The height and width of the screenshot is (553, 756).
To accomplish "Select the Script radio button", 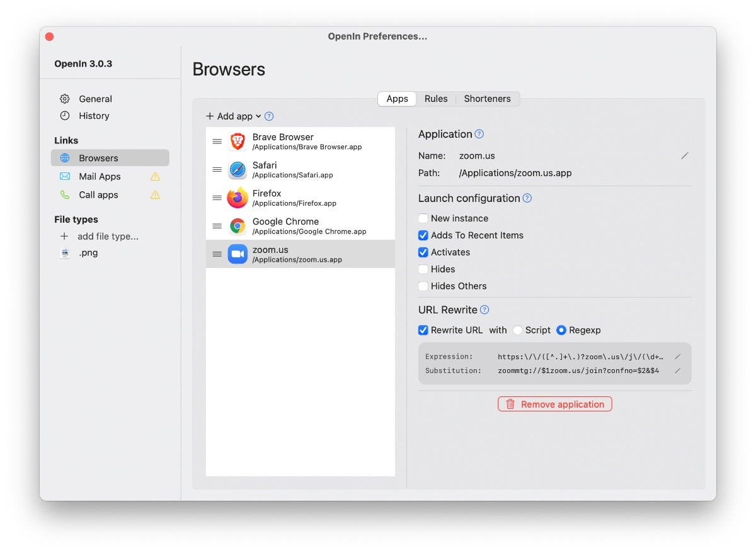I will point(517,330).
